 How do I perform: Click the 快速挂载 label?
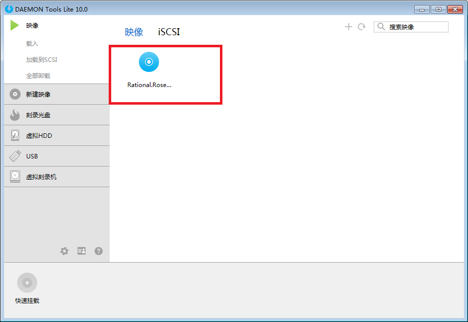[x=27, y=301]
